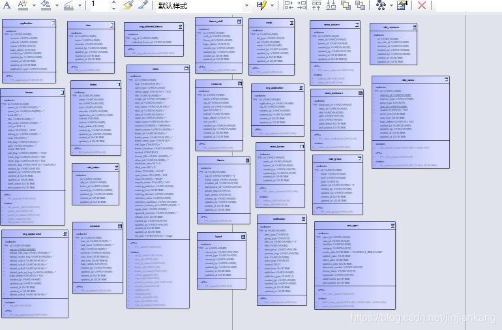Viewport: 502px width, 330px height.
Task: Click the text color A icon
Action: [x=7, y=5]
